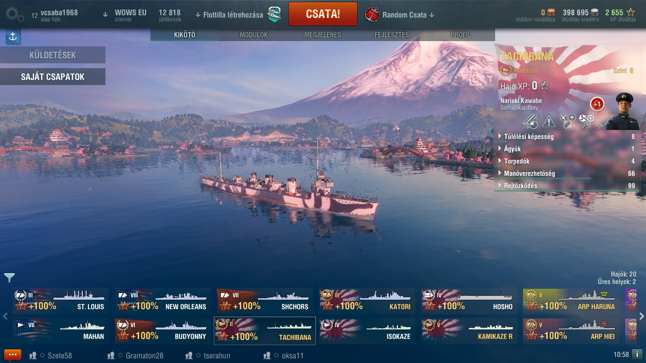Image resolution: width=646 pixels, height=363 pixels.
Task: Advance the ship carousel with right arrow
Action: (642, 316)
